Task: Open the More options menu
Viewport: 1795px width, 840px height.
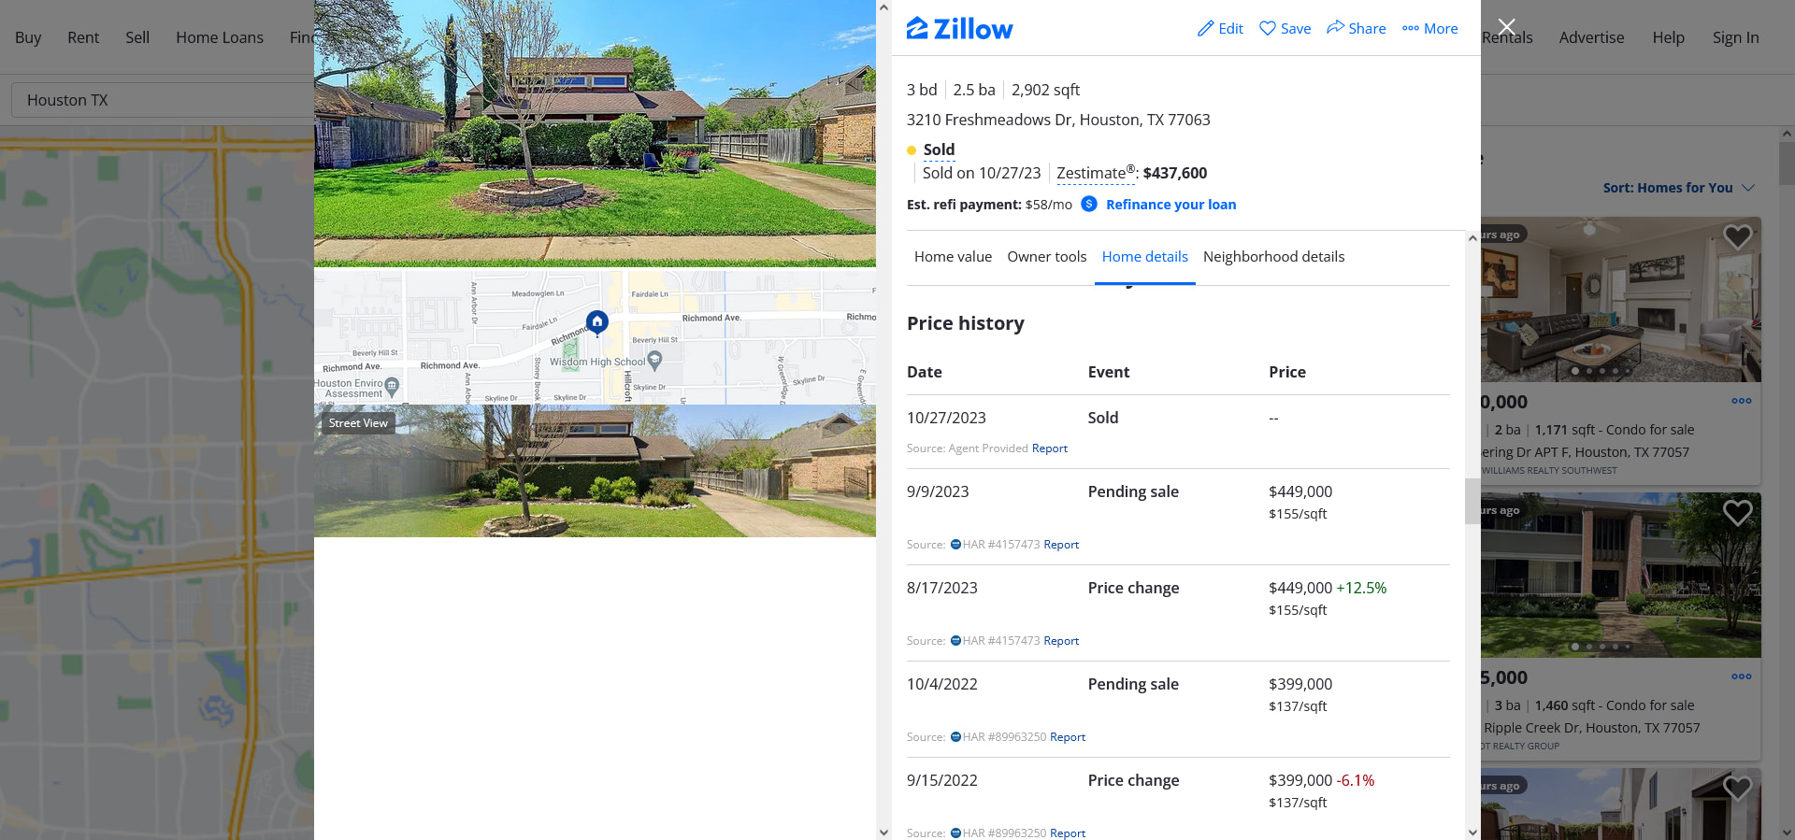Action: click(x=1429, y=29)
